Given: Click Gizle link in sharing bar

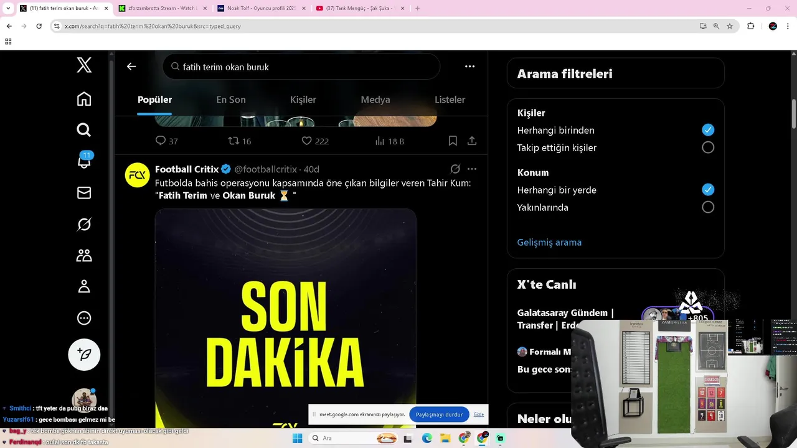Looking at the screenshot, I should click(478, 414).
